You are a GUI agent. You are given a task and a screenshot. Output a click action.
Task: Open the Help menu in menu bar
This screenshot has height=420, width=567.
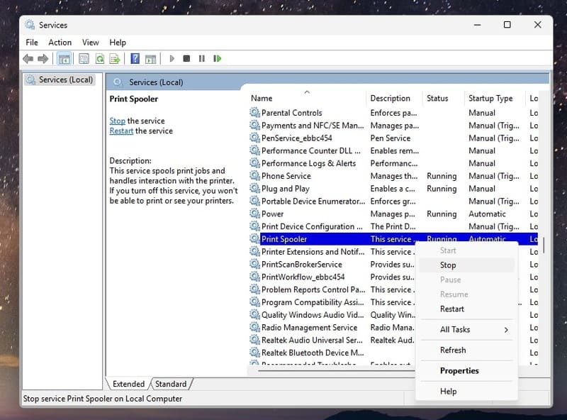coord(118,43)
